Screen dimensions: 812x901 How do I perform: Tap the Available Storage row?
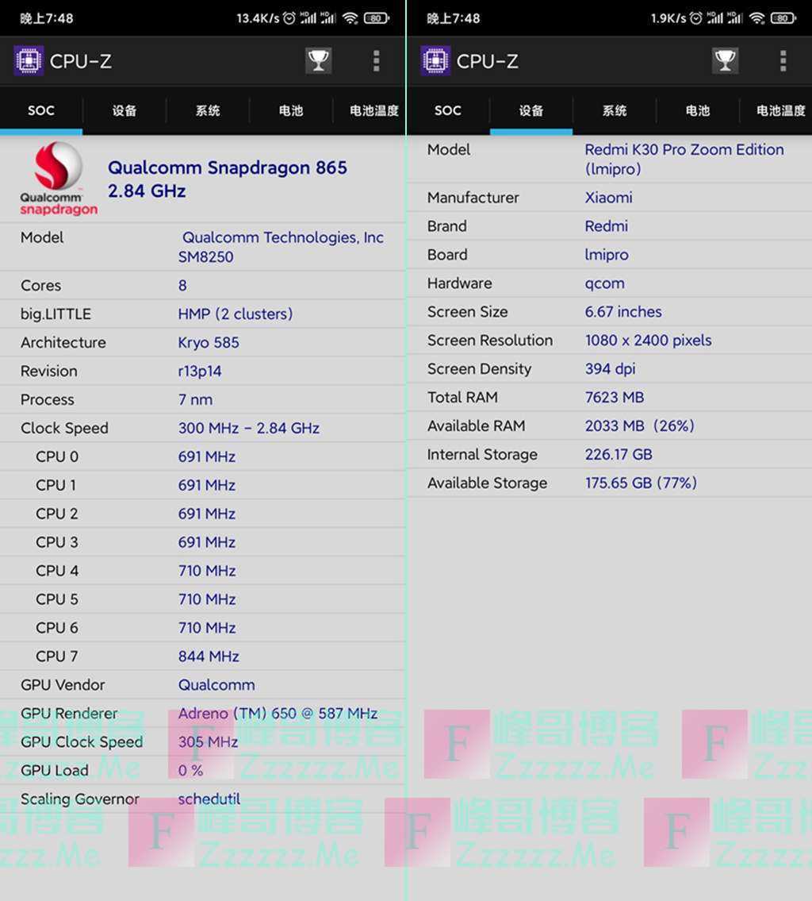pos(609,483)
